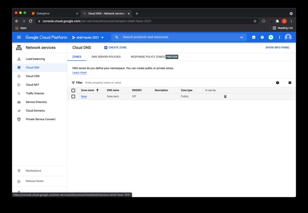This screenshot has height=213, width=308.
Task: Open Apps shortcut in bookmarks bar
Action: point(21,28)
